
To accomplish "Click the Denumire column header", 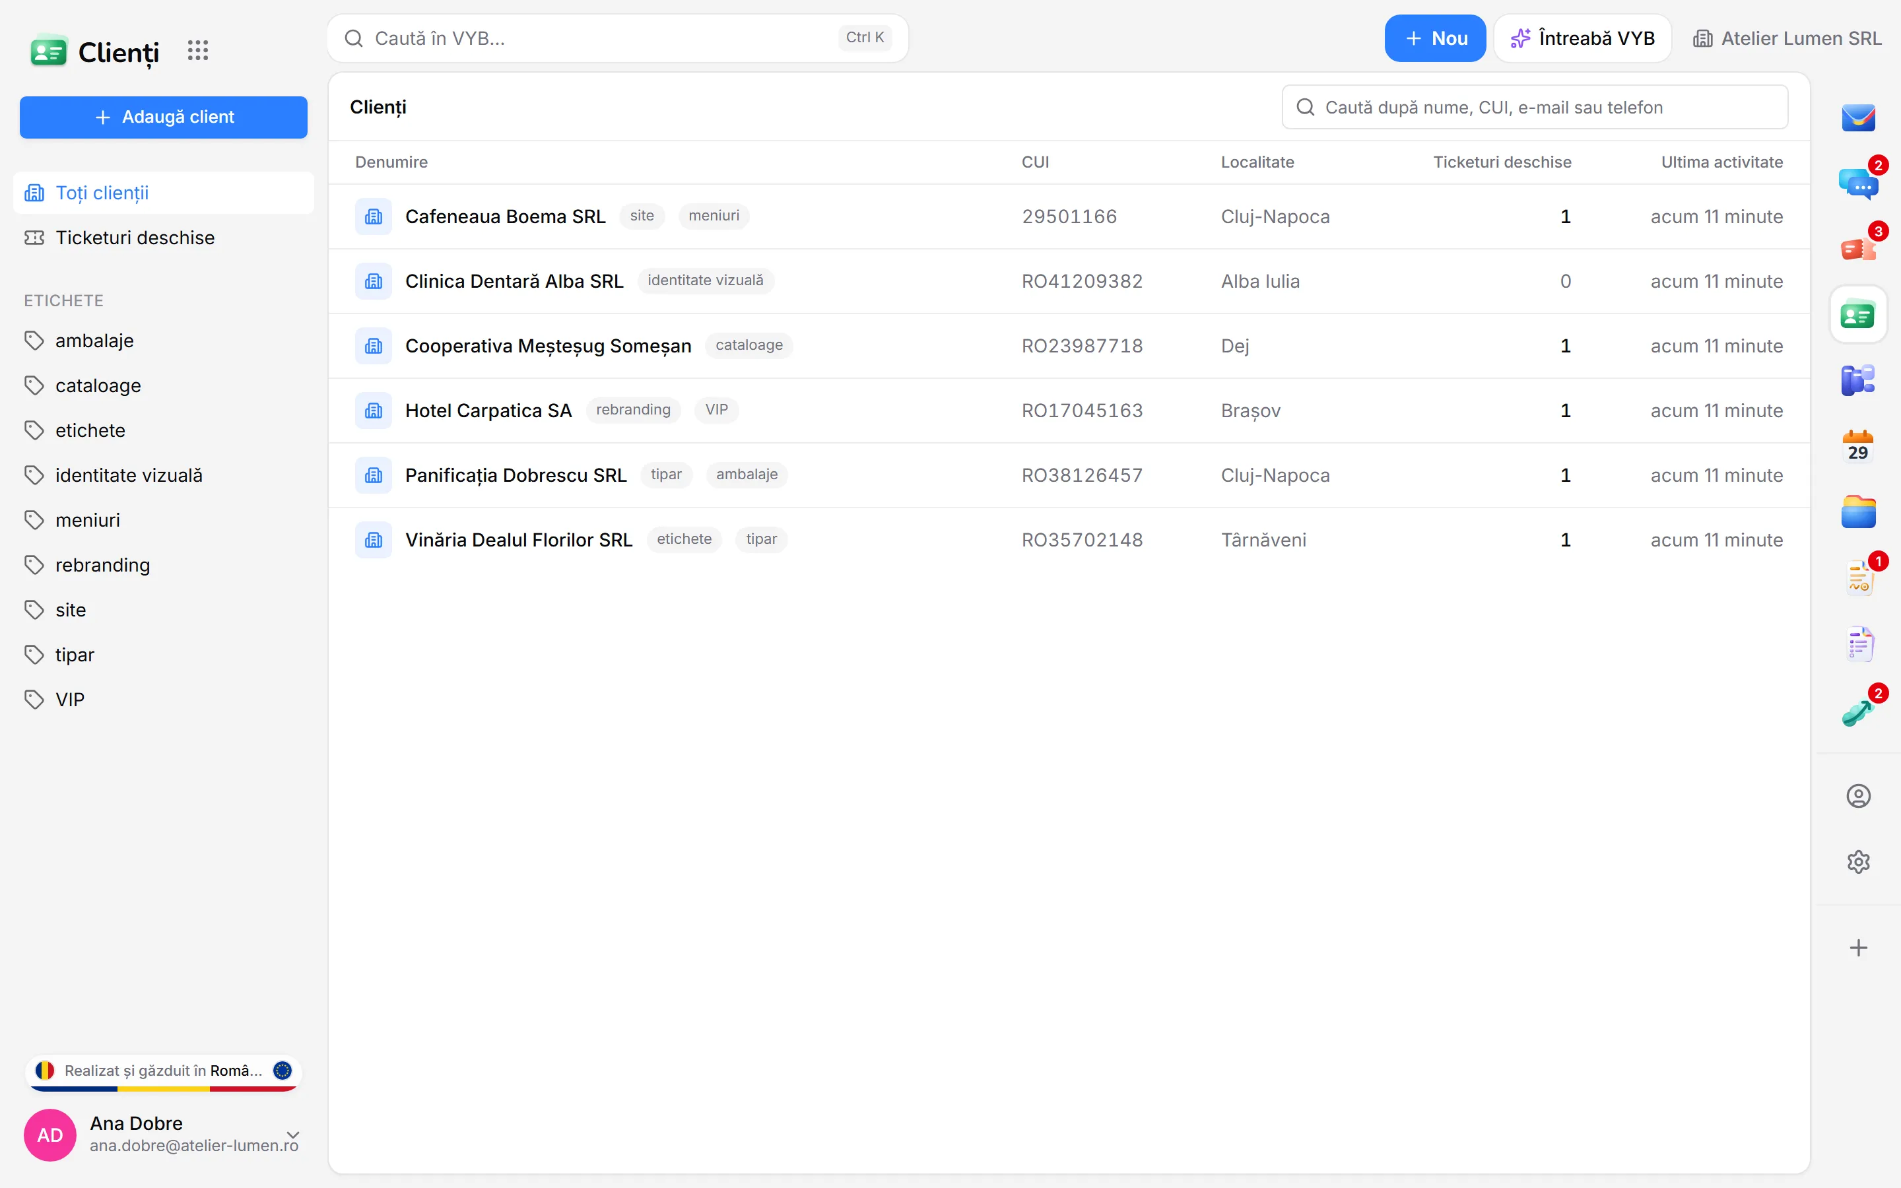I will pos(391,162).
